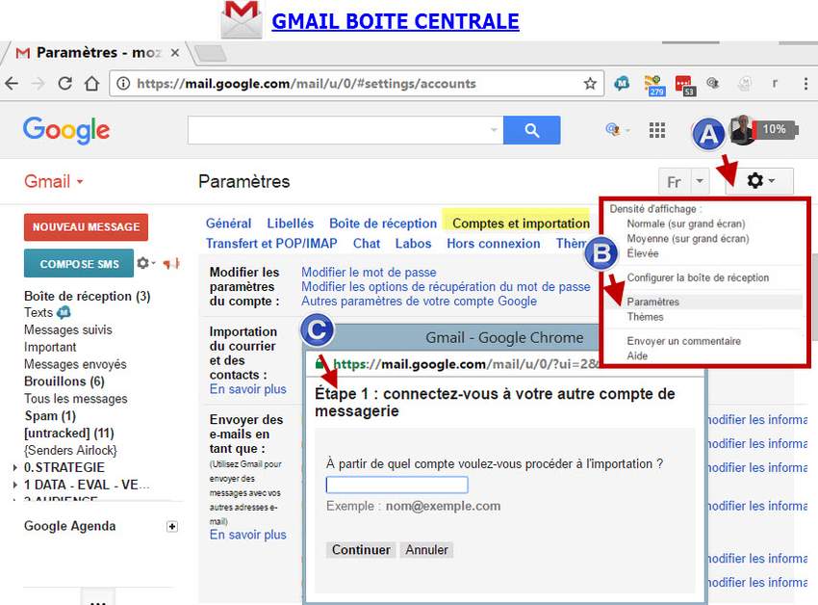
Task: Select Configurer la boîte de réception
Action: [x=698, y=278]
